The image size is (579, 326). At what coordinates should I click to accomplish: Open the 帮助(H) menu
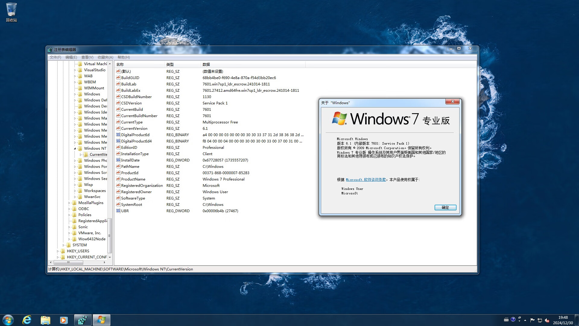pos(123,57)
